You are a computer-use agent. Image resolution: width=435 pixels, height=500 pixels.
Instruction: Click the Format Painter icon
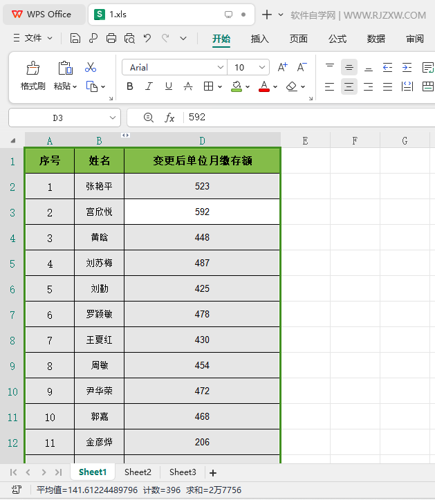pos(33,68)
